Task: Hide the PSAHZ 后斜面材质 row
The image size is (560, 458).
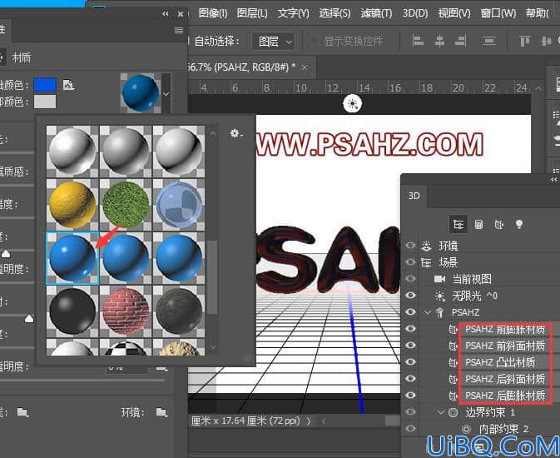Action: [411, 379]
